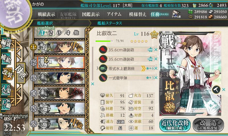The height and width of the screenshot is (136, 228).
Task: Open the 図鑑表示 menu item
Action: coord(91,14)
